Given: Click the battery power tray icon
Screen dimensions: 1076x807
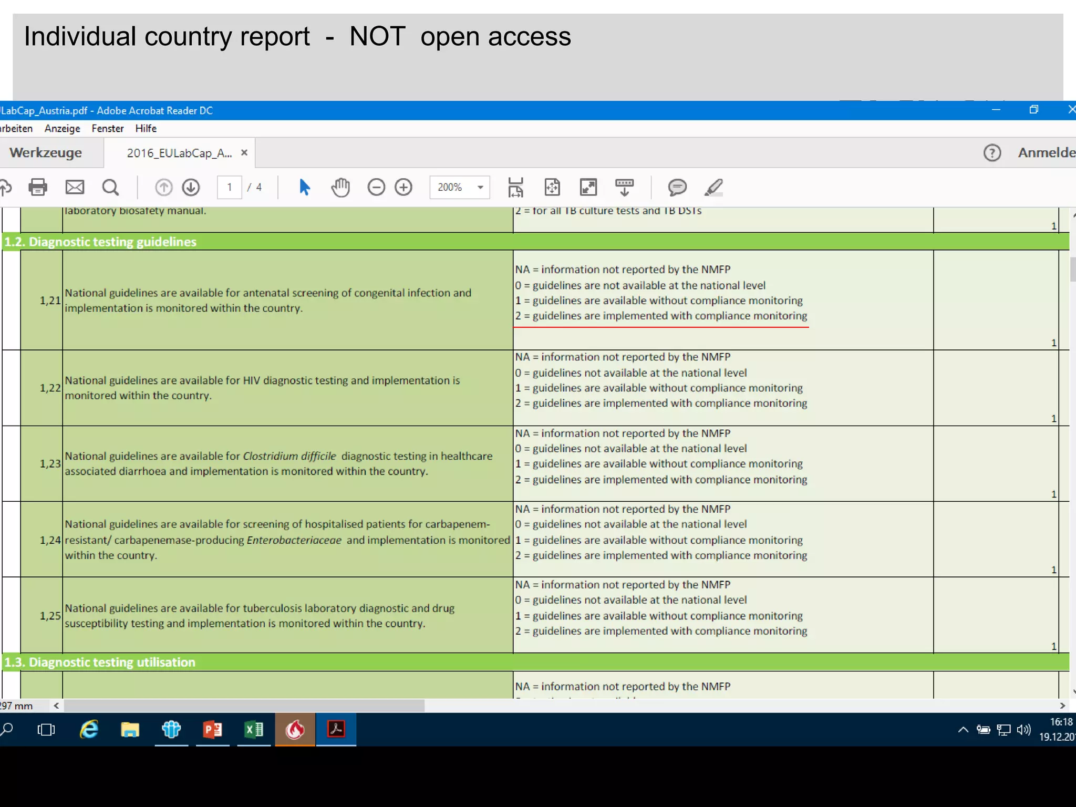Looking at the screenshot, I should pos(983,729).
